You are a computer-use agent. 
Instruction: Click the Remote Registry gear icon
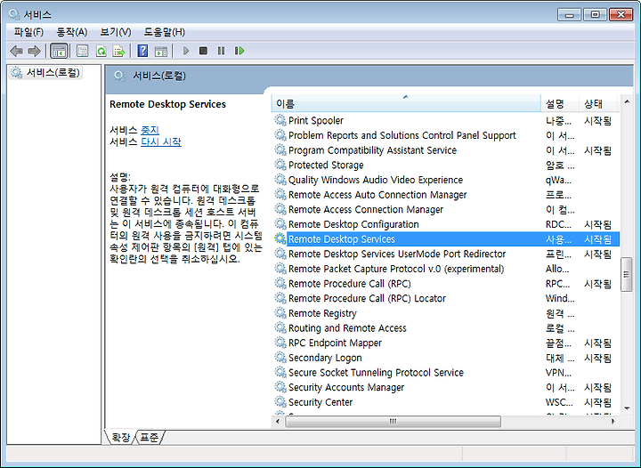coord(280,313)
